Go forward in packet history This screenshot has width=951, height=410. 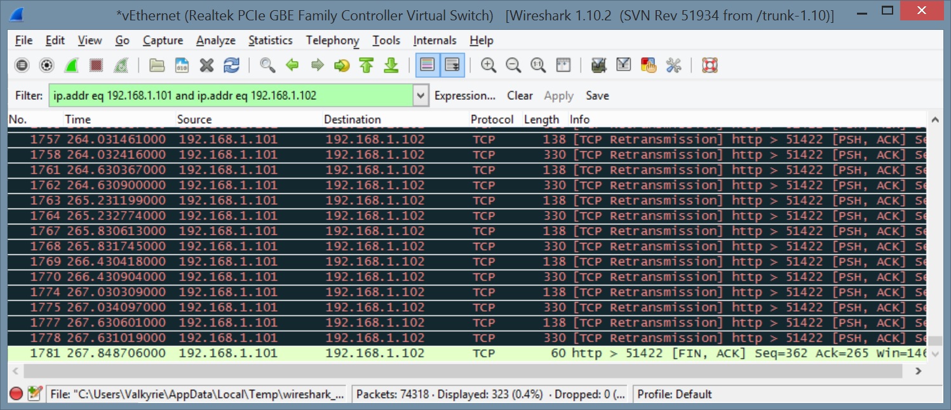point(317,65)
